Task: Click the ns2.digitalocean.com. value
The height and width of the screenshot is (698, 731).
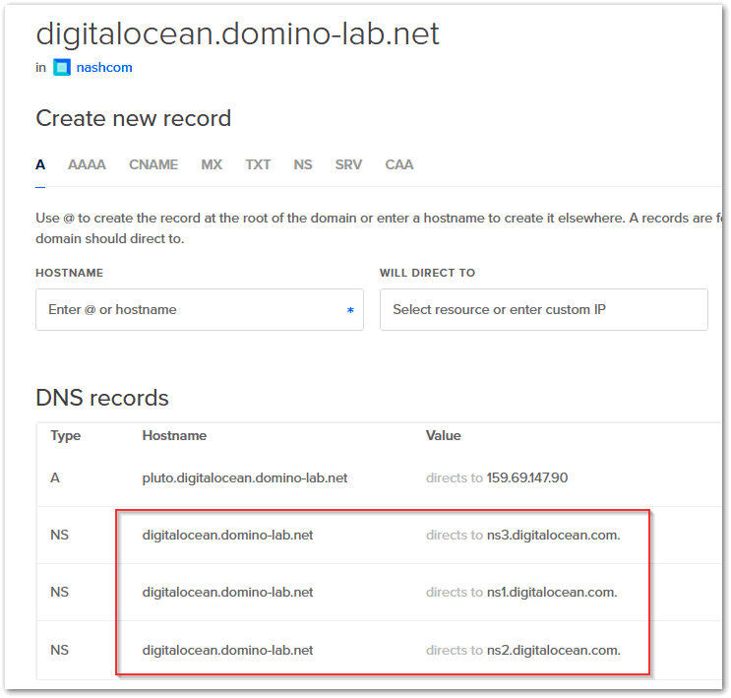Action: [x=553, y=651]
